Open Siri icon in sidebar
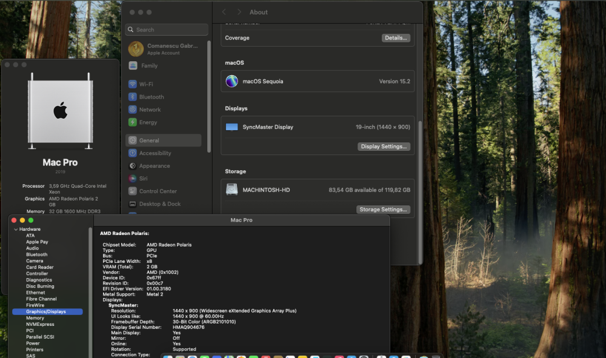The height and width of the screenshot is (358, 606). pos(133,179)
